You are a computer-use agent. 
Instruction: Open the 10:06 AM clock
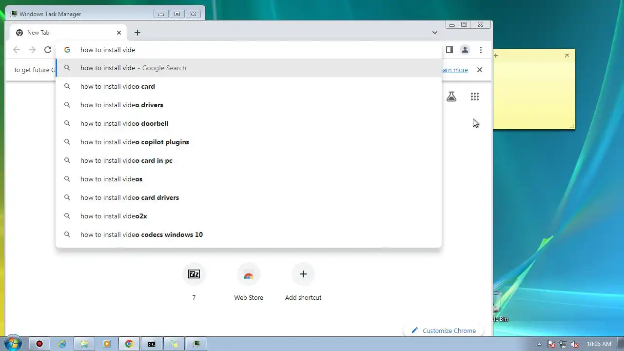tap(599, 344)
